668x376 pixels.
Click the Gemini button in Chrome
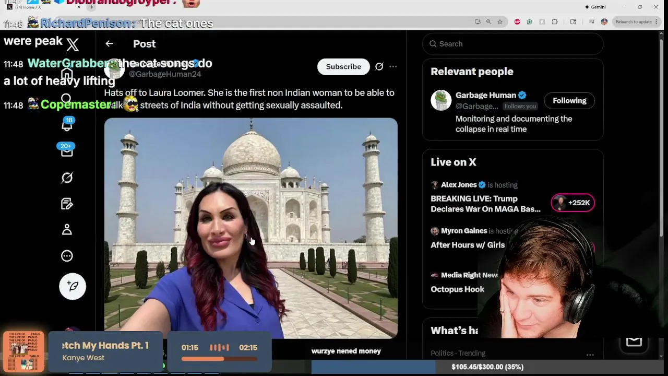[x=595, y=7]
